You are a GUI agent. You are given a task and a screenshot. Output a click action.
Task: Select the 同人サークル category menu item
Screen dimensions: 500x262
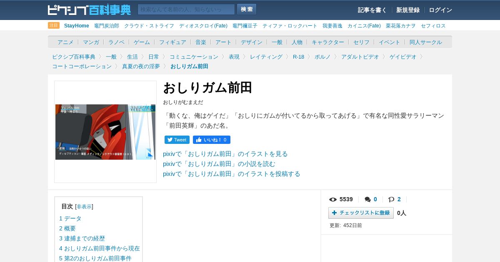pyautogui.click(x=426, y=42)
